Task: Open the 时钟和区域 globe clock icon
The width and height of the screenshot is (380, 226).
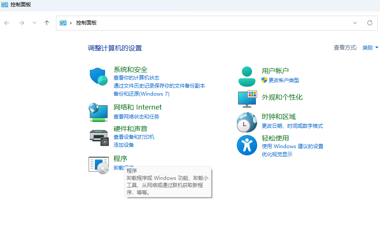Action: click(x=247, y=122)
